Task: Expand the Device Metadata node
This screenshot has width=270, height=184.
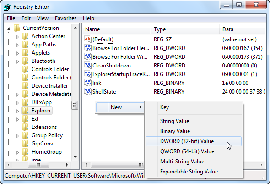Action: point(17,95)
